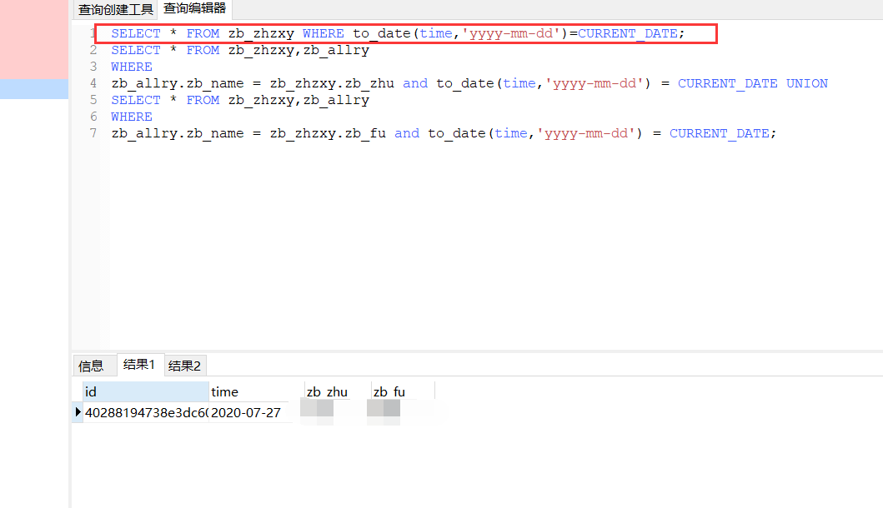883x508 pixels.
Task: Click CURRENT_DATE at end of line 1
Action: 628,33
